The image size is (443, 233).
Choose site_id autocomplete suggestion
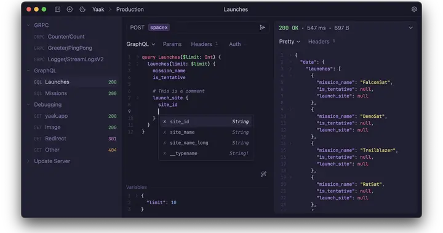(x=206, y=121)
